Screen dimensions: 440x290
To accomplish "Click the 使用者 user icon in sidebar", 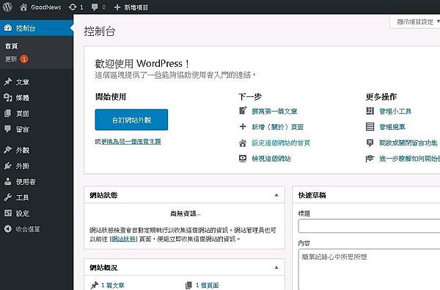I will 8,181.
